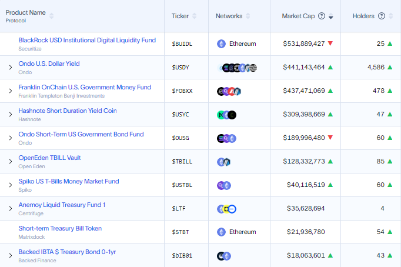Viewport: 401px width, 267px height.
Task: Expand Franklin OnChain Government Money Fund row
Action: click(10, 91)
